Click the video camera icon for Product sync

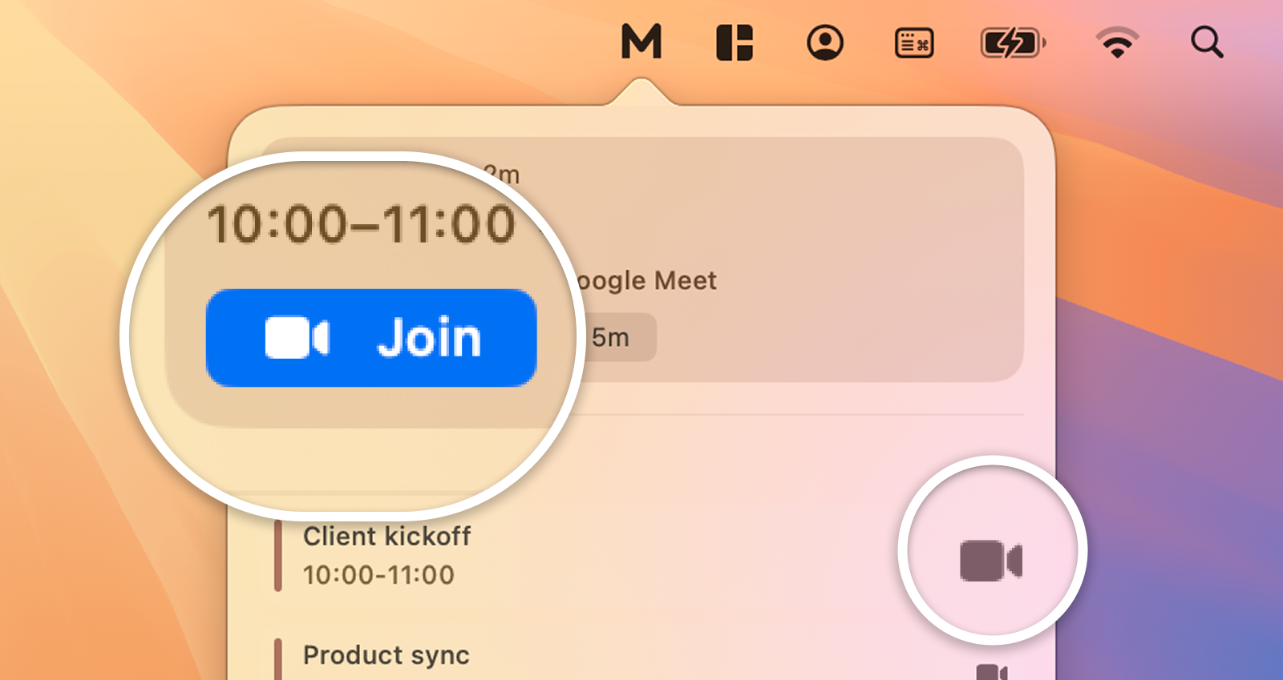coord(991,673)
